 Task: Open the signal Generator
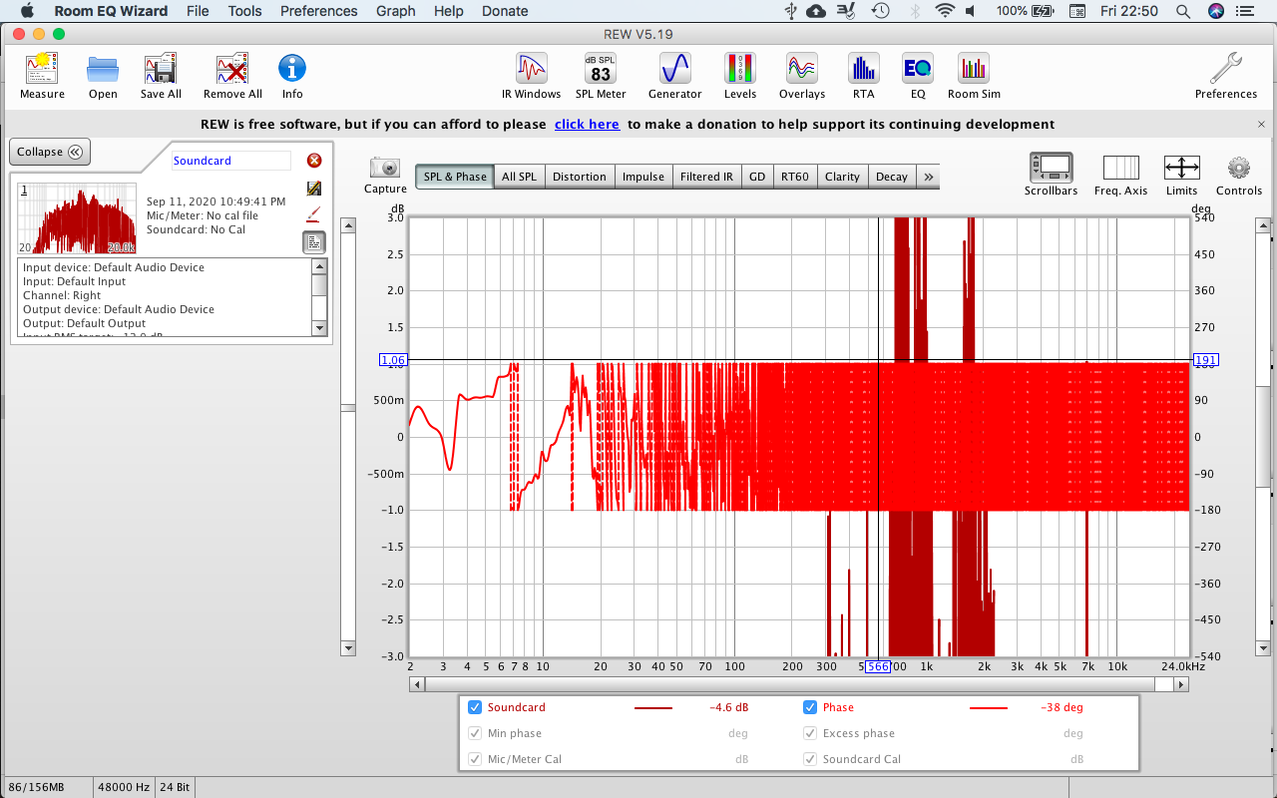675,77
